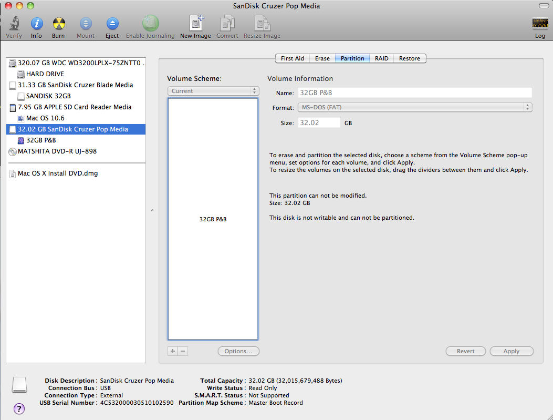
Task: Select the 32GB P&B volume in sidebar
Action: pyautogui.click(x=76, y=140)
